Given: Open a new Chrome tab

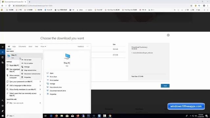Looking at the screenshot, I should [x=30, y=2].
